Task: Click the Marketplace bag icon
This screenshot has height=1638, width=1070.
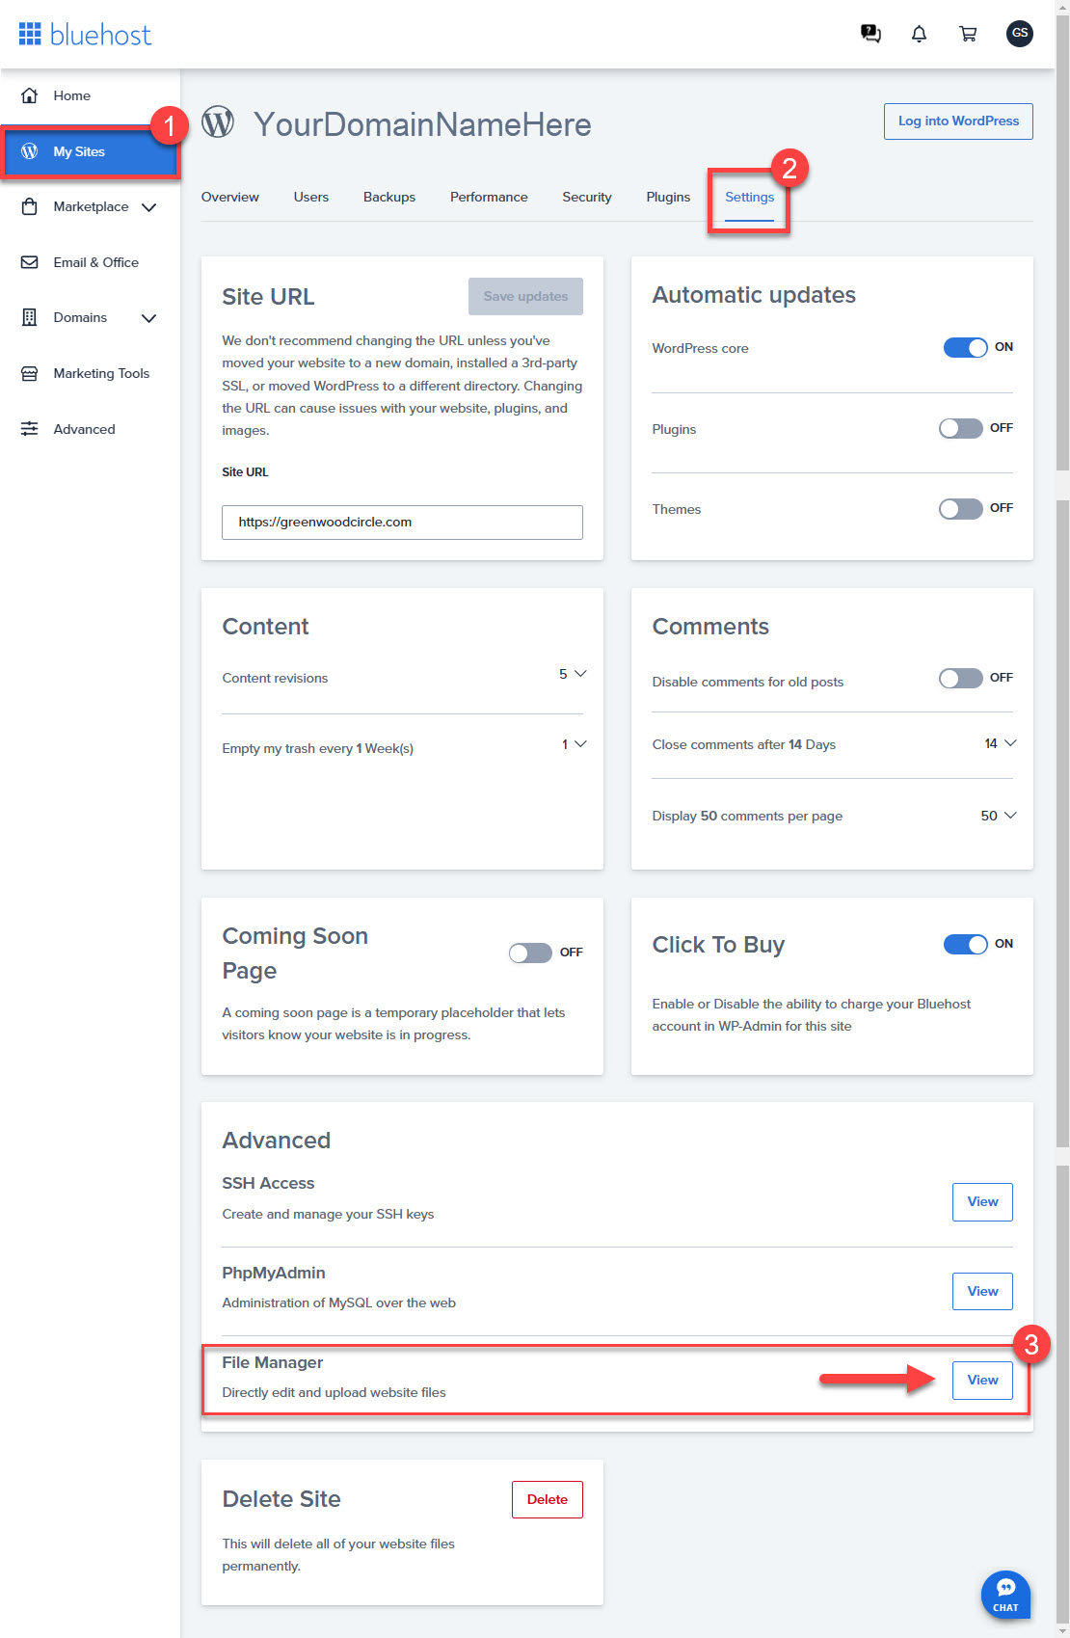Action: (x=30, y=206)
